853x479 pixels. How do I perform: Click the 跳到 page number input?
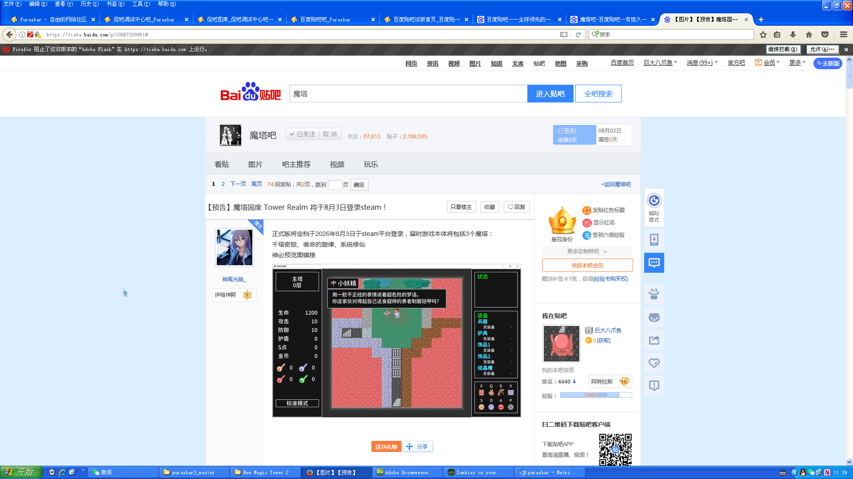click(x=335, y=185)
